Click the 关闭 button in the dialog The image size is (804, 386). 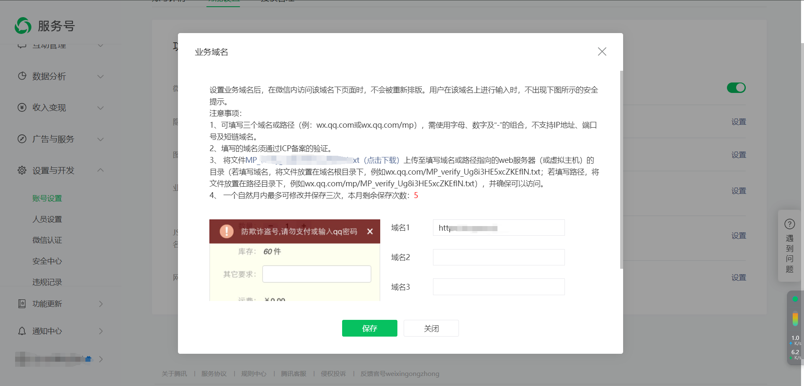coord(431,328)
